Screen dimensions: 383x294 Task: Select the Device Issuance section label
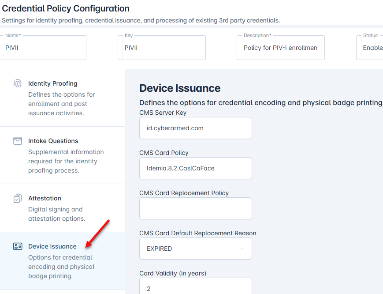tap(52, 246)
